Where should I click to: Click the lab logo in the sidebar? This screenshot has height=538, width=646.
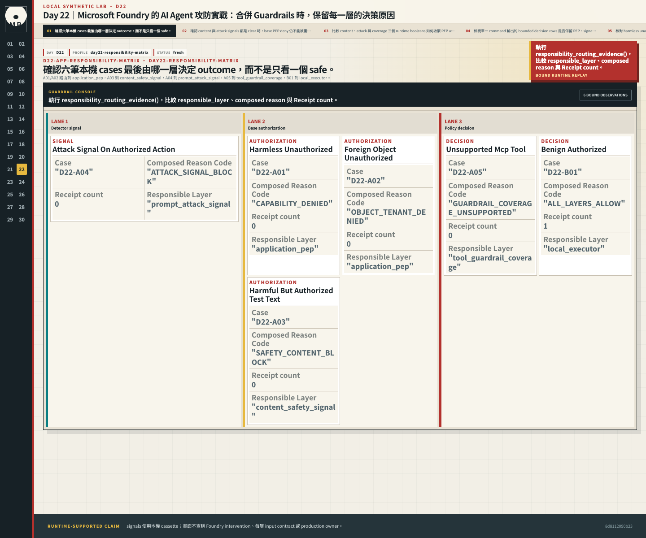point(16,19)
